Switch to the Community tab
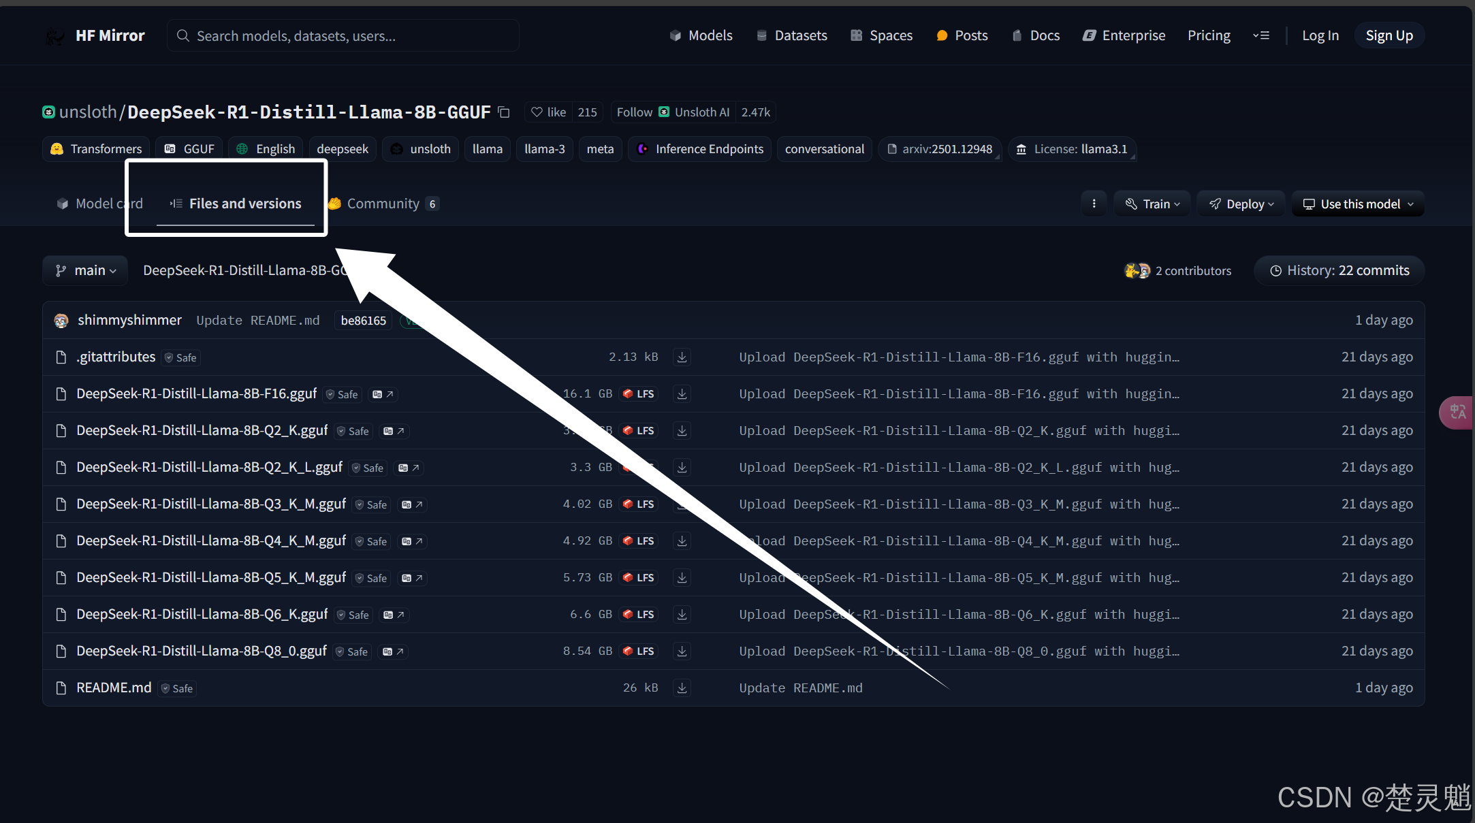 383,204
